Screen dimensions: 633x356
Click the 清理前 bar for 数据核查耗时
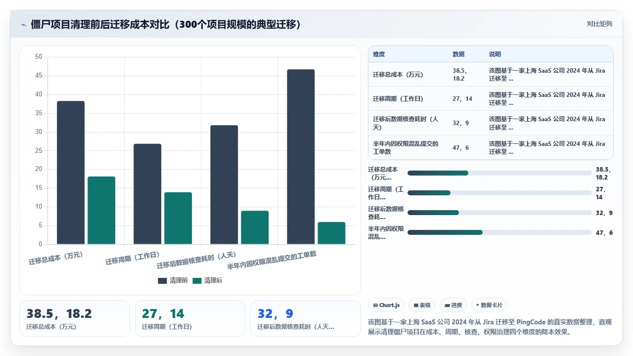click(x=224, y=185)
